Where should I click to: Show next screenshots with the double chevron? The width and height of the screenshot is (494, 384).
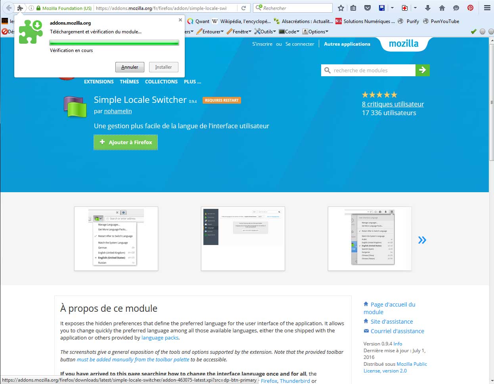422,240
